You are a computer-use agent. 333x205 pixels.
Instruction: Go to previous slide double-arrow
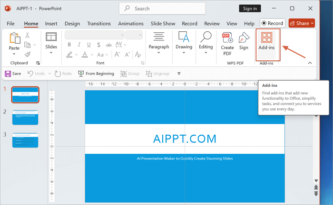(316, 187)
